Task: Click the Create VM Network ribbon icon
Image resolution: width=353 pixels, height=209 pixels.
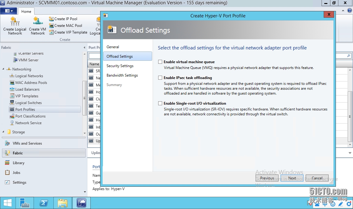Action: pyautogui.click(x=38, y=21)
